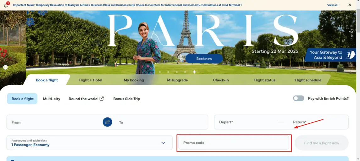
Task: Click the To destination field
Action: 161,122
